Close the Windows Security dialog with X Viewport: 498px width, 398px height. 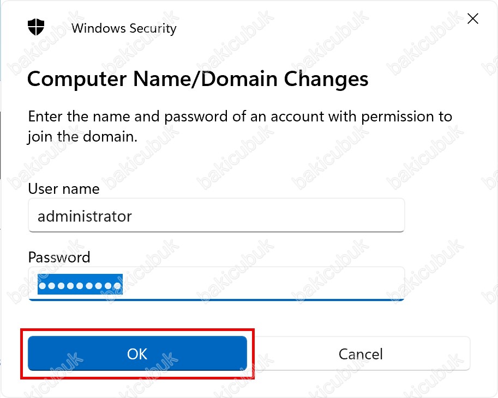472,19
